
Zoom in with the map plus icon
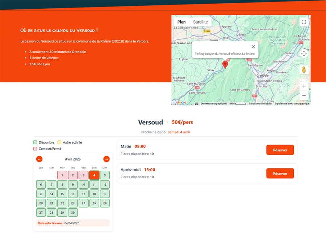(x=304, y=86)
